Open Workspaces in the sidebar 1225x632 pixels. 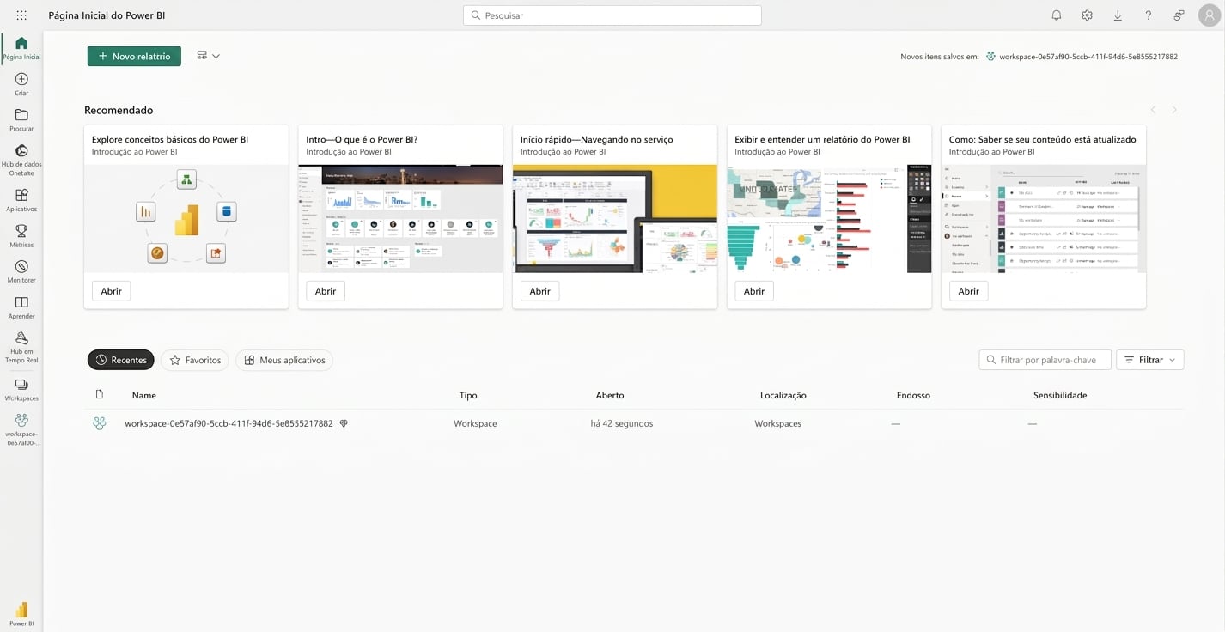pyautogui.click(x=21, y=391)
